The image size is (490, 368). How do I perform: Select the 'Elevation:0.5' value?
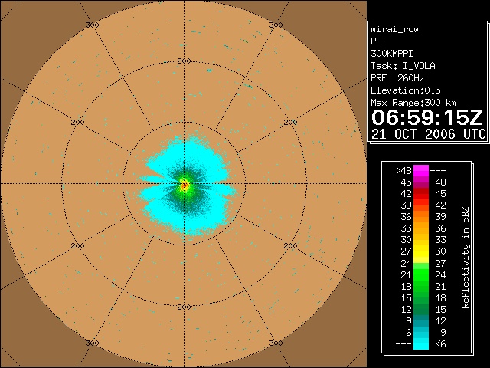[x=406, y=90]
